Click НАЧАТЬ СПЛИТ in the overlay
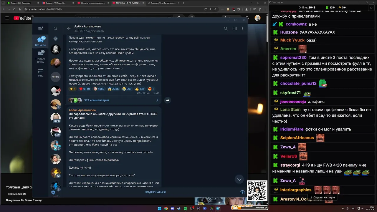The height and width of the screenshot is (212, 377). coord(17,194)
